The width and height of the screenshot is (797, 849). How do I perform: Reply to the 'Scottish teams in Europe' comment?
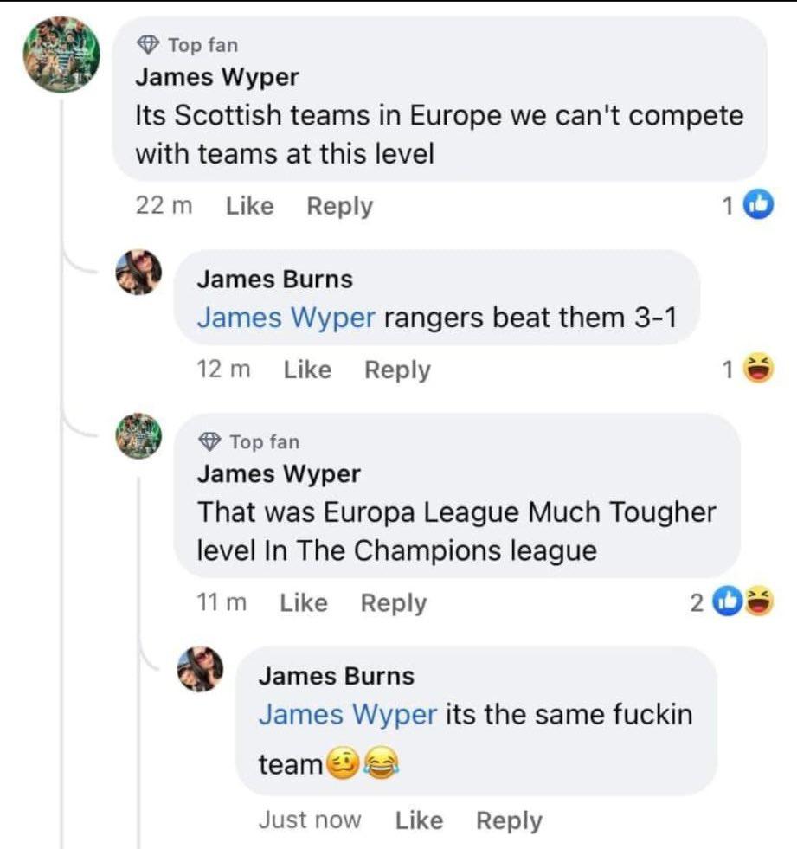[339, 206]
